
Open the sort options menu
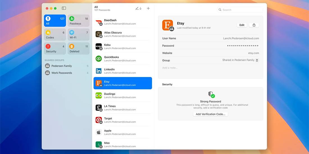[x=138, y=8]
